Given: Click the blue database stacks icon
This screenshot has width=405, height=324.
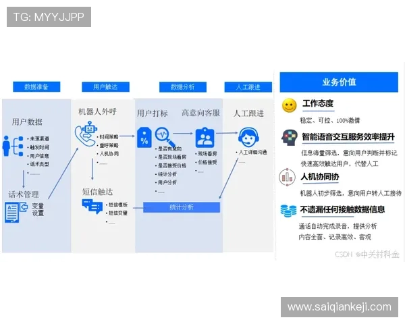Looking at the screenshot, I should (288, 211).
